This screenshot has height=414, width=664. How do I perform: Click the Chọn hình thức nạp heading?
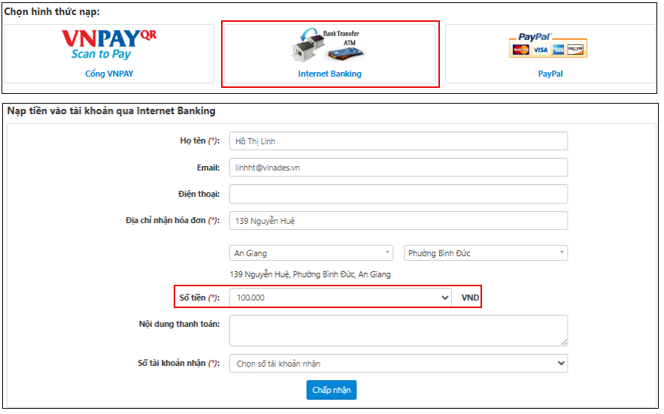[x=52, y=11]
